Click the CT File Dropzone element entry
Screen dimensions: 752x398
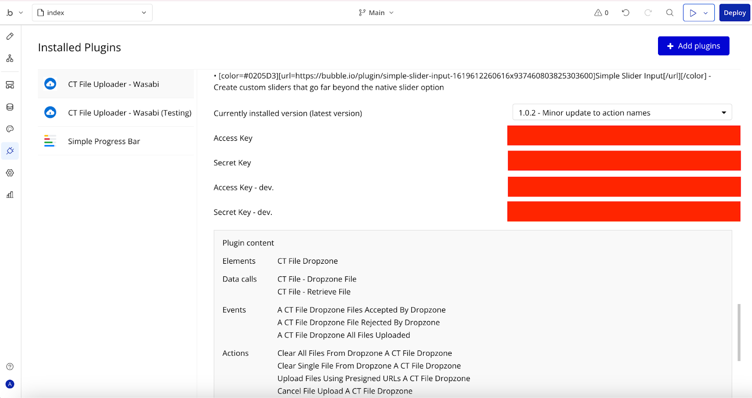point(307,261)
